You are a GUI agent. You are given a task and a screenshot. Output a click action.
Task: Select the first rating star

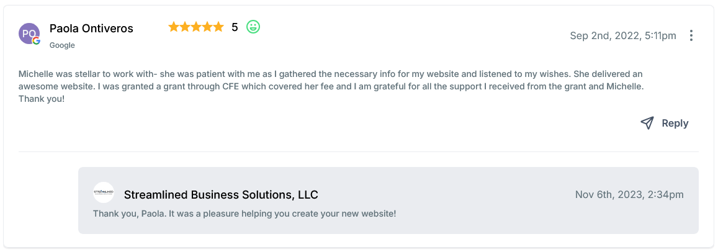click(173, 27)
